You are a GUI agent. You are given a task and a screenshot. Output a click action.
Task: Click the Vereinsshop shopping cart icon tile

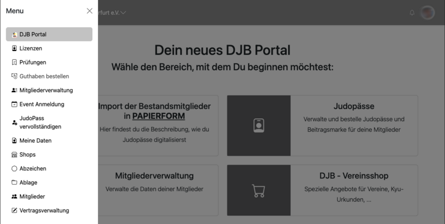(x=259, y=190)
